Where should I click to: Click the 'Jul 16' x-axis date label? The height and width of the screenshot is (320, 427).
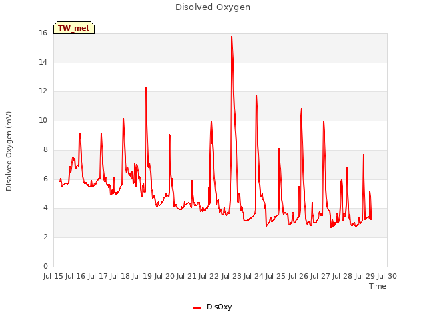coord(75,276)
